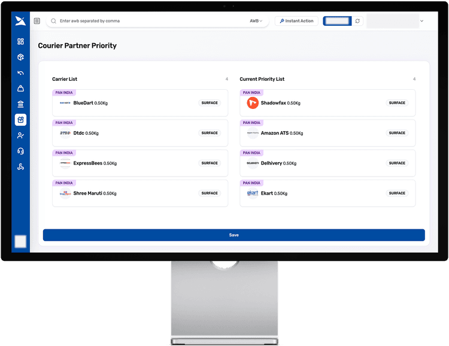
Task: Expand the account dropdown chevron at top right
Action: pyautogui.click(x=422, y=21)
